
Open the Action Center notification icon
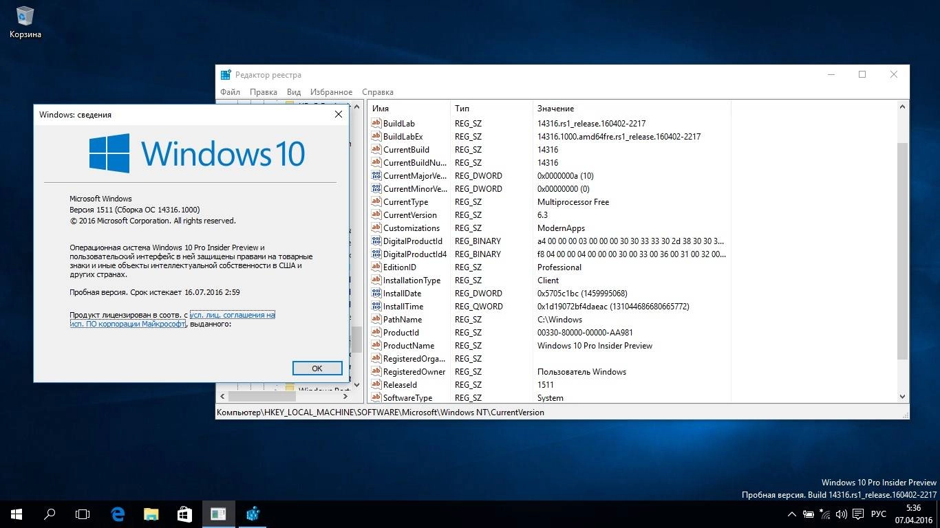coord(858,514)
